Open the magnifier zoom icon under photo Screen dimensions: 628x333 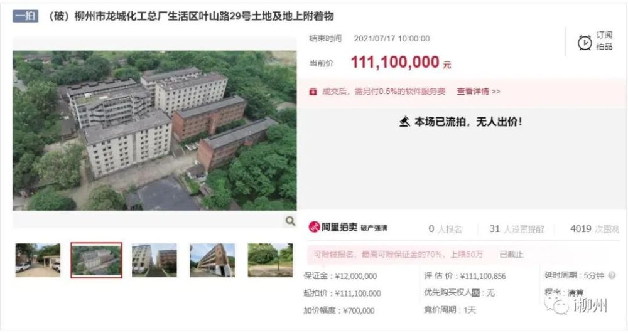click(290, 221)
